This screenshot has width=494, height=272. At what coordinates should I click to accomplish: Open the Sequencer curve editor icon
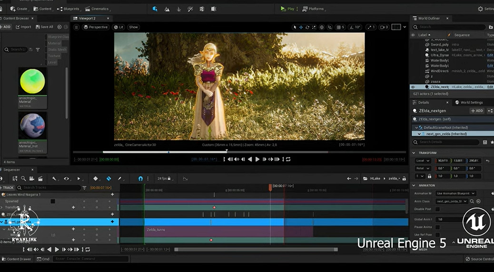click(x=185, y=178)
